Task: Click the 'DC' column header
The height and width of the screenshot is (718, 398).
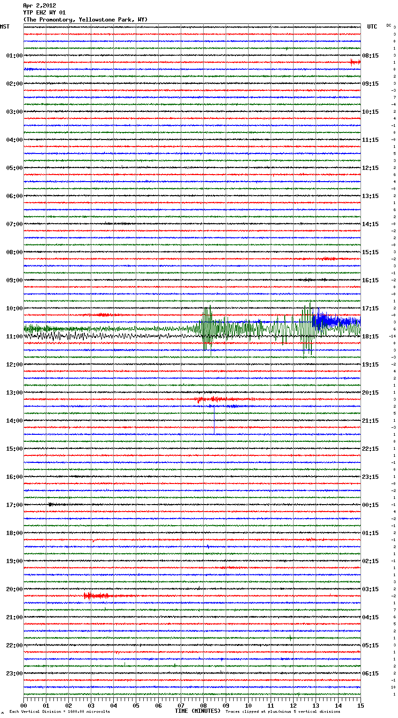Action: point(389,25)
